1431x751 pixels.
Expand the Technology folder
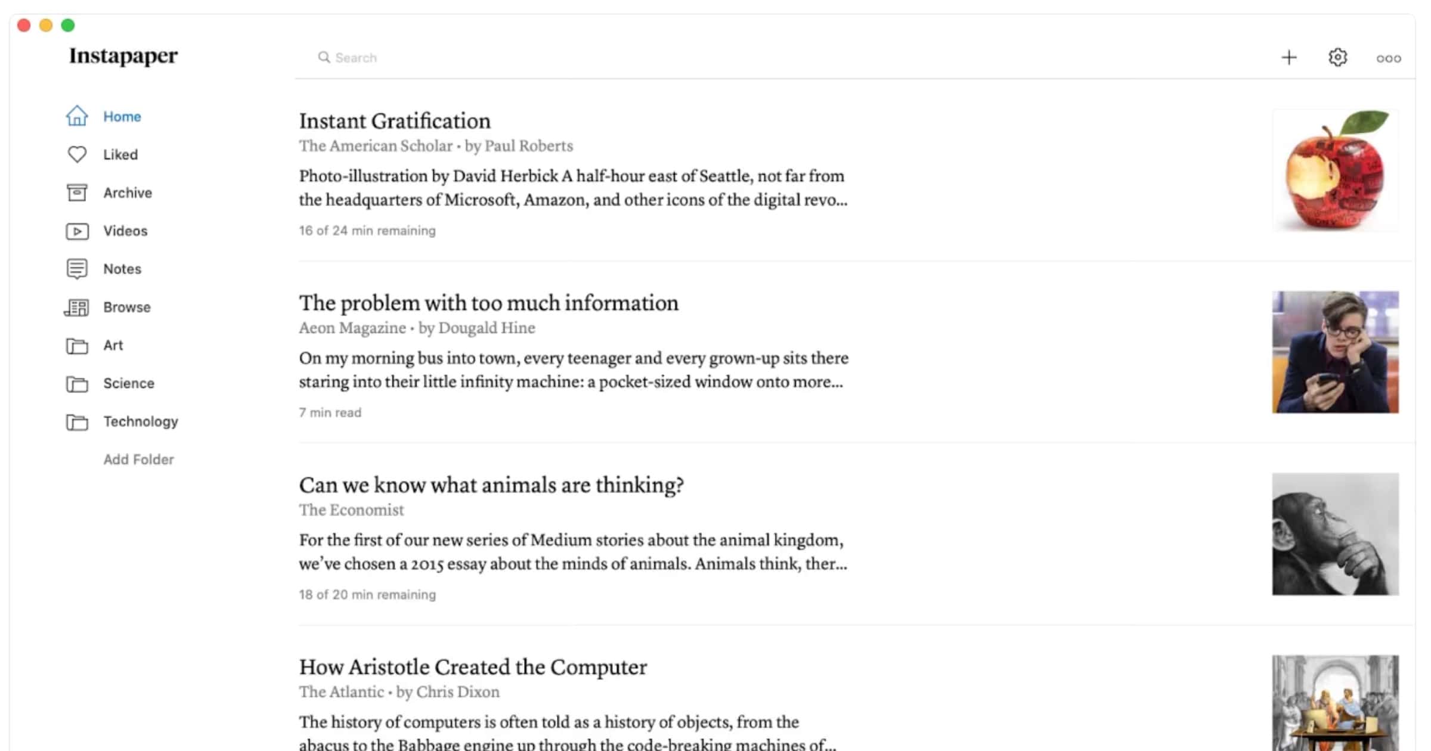tap(139, 421)
